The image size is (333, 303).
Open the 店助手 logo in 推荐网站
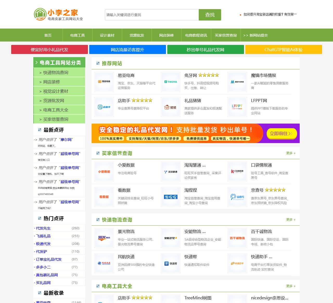104,107
